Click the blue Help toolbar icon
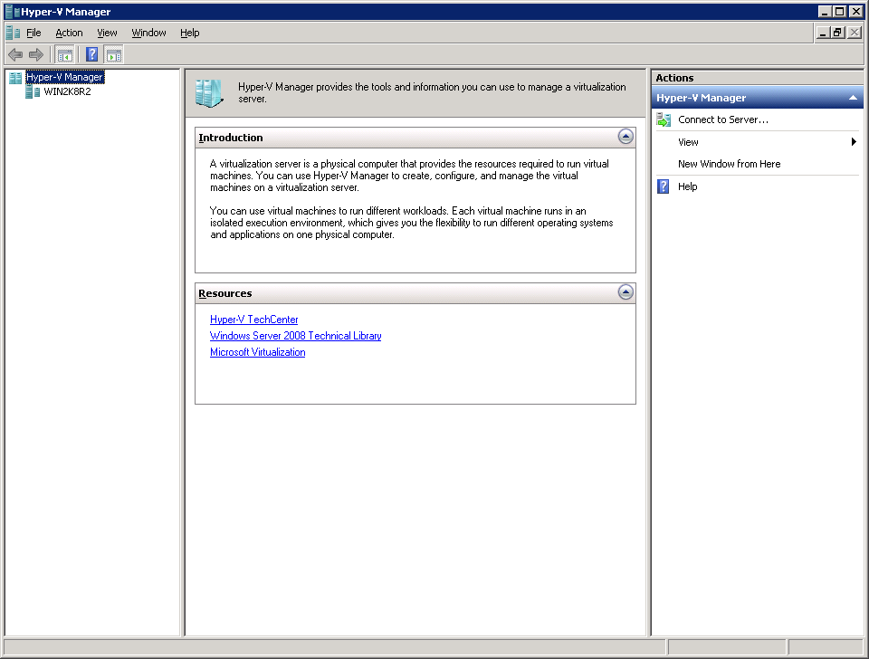869x659 pixels. (x=91, y=55)
